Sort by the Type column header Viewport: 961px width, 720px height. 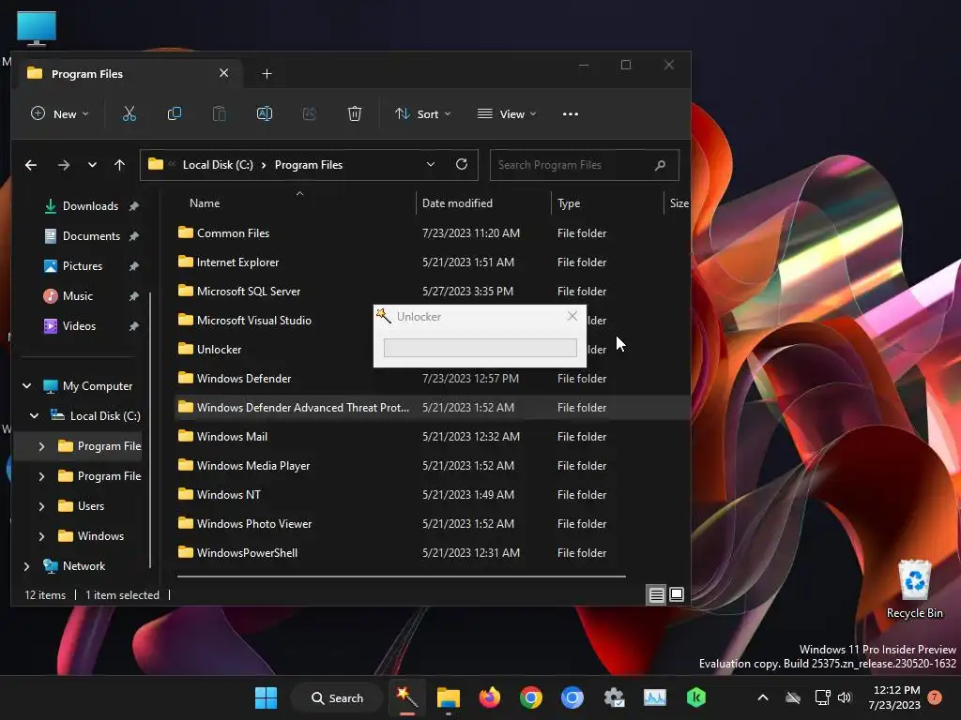569,203
